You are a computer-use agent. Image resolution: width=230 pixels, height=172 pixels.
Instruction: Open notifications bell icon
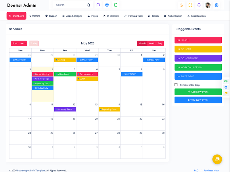(x=199, y=5)
